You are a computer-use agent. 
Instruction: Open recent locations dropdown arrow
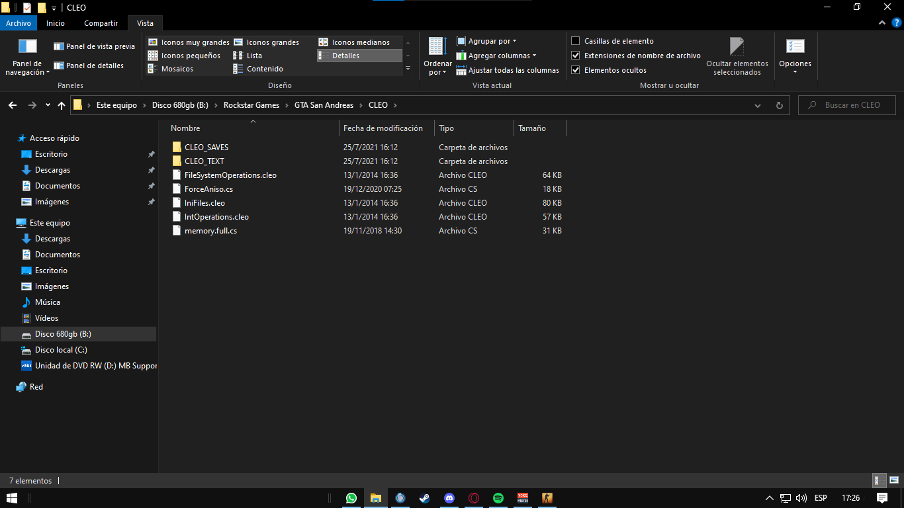pyautogui.click(x=48, y=105)
